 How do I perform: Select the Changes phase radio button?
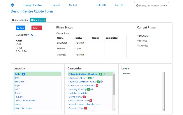click(x=138, y=45)
